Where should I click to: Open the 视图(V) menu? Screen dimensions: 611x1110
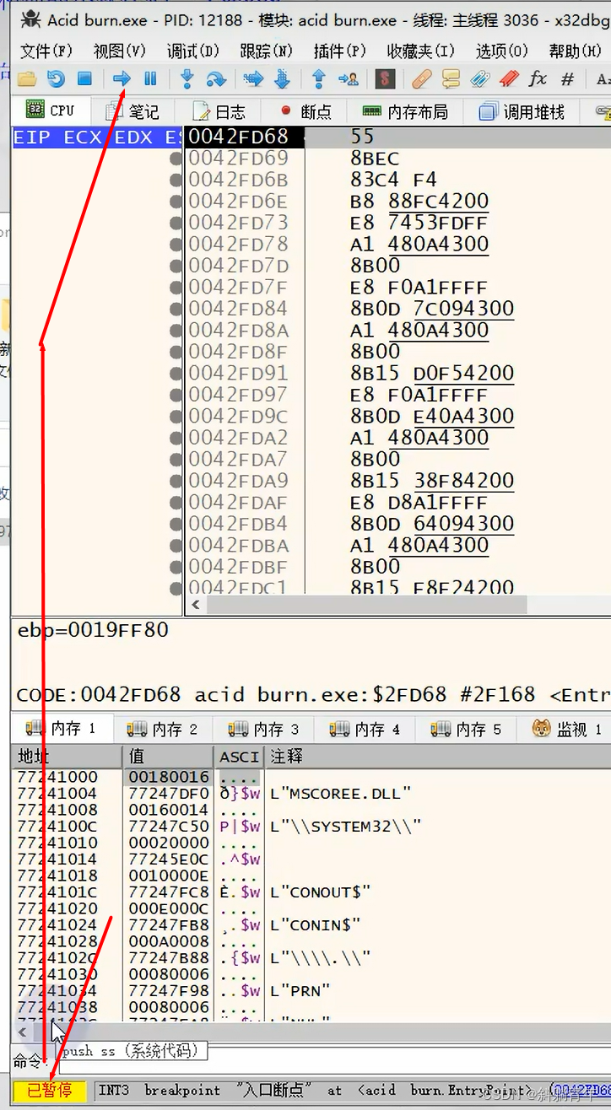[x=119, y=51]
